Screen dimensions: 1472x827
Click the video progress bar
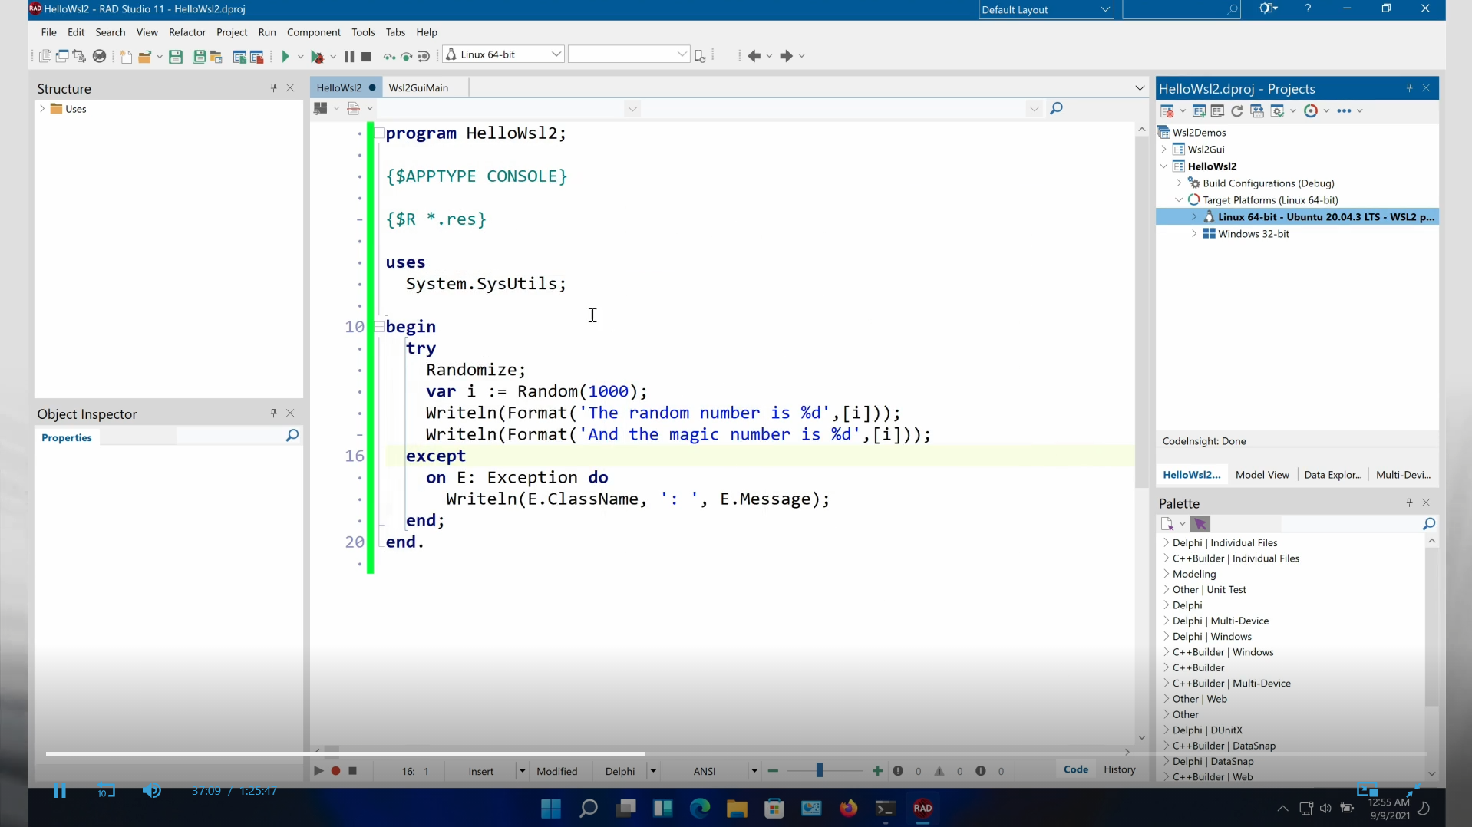pyautogui.click(x=736, y=754)
